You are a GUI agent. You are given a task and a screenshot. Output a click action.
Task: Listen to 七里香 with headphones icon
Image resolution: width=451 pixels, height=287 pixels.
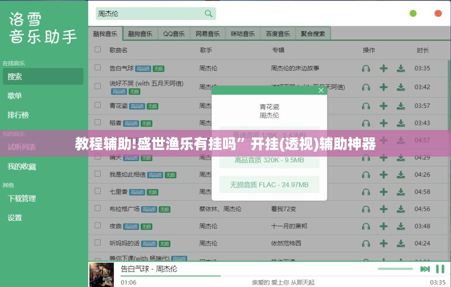tap(366, 192)
